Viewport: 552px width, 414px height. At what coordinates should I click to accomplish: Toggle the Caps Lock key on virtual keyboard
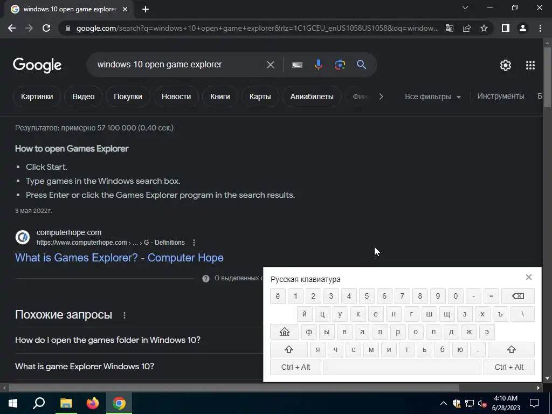tap(285, 332)
